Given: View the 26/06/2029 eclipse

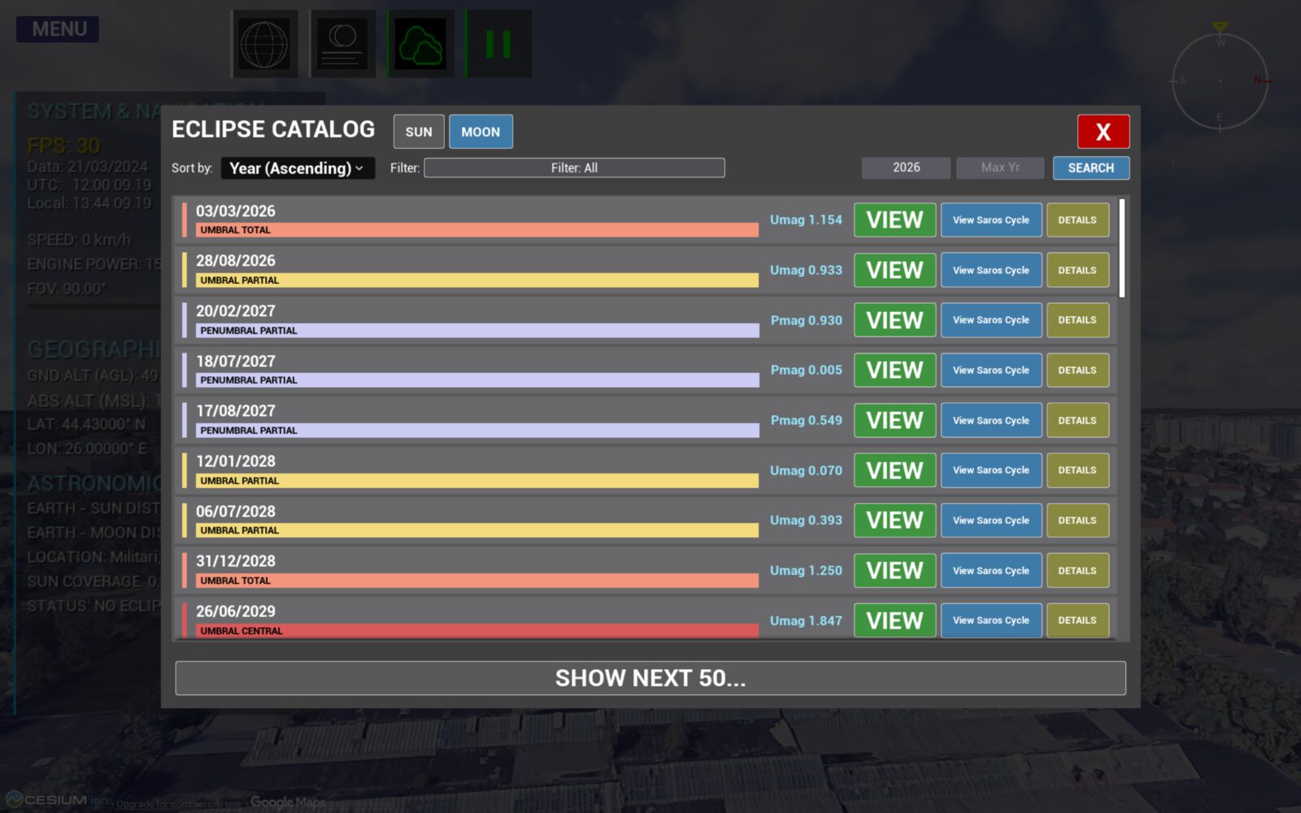Looking at the screenshot, I should click(x=894, y=620).
